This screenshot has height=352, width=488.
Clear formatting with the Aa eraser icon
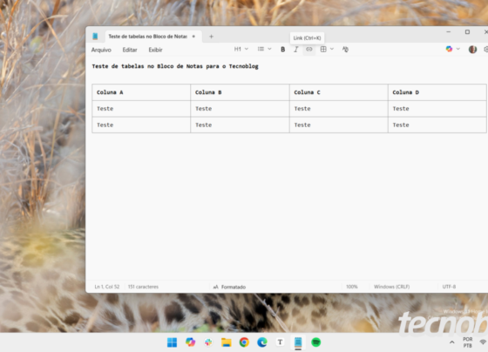(345, 49)
